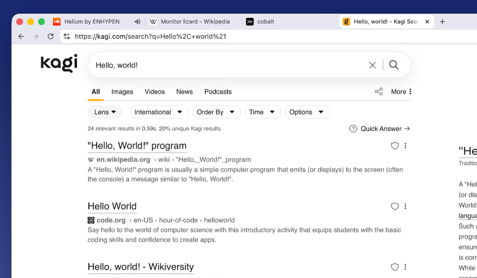Mute the Helium by ENHYPEN tab audio
Viewport: 477px width, 278px height.
pyautogui.click(x=138, y=21)
